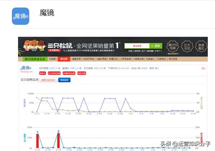Click the 魔镜 mojing.com logo in panel
215x151 pixels.
[x=26, y=69]
